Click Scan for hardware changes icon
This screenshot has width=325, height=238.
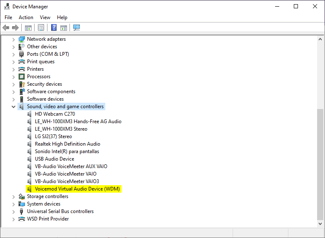pos(77,28)
